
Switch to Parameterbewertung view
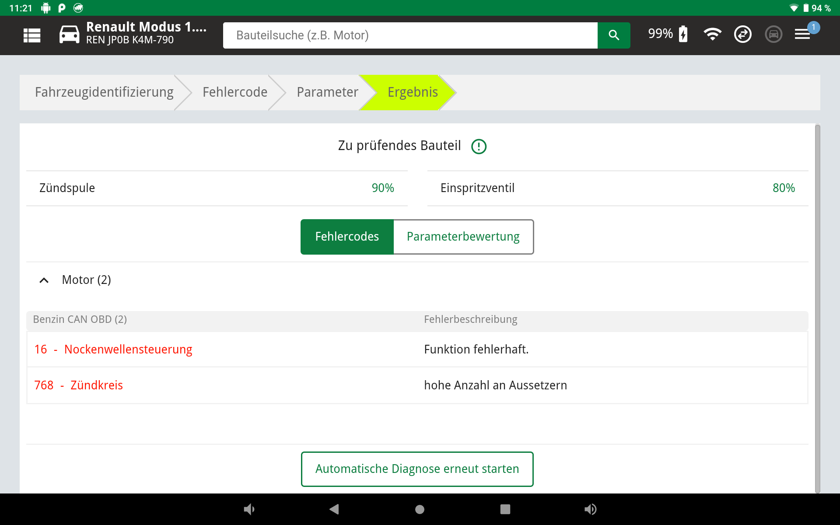coord(463,237)
